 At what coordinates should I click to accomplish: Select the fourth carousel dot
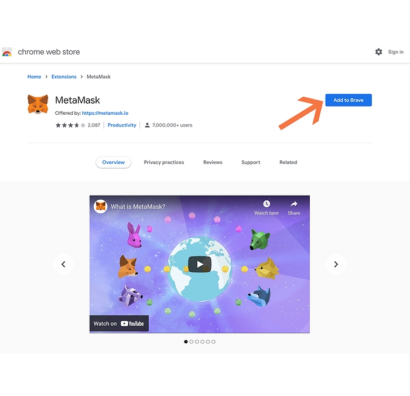[x=203, y=342]
